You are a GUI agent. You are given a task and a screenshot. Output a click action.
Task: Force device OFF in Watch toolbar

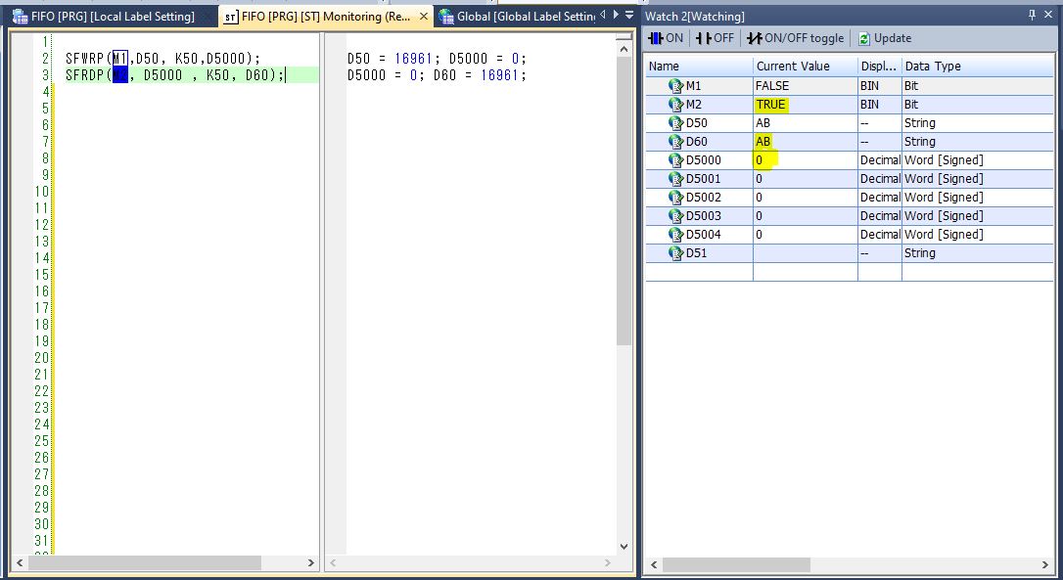point(715,38)
